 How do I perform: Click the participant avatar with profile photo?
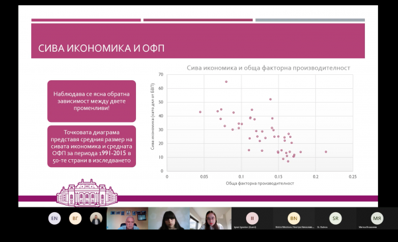coord(96,218)
